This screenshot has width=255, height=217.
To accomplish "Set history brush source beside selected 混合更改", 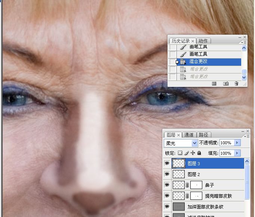I will coord(172,62).
